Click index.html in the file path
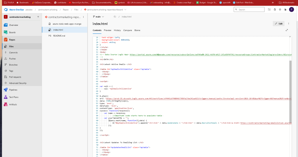 [127, 17]
